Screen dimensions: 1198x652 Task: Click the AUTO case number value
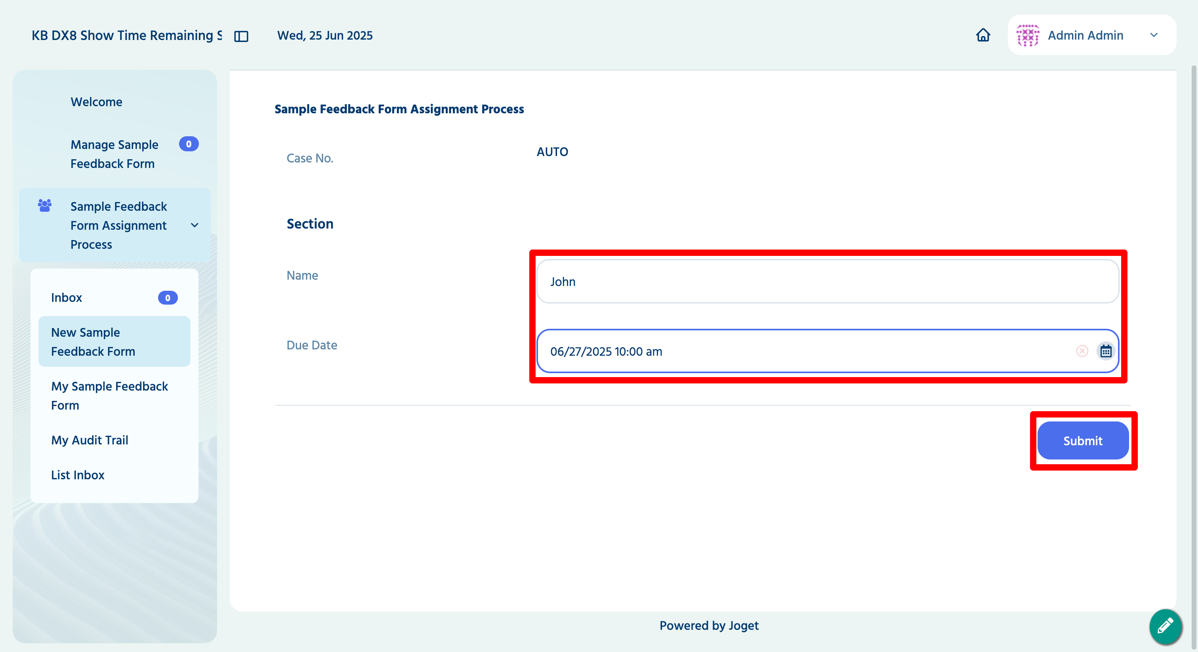[x=552, y=152]
